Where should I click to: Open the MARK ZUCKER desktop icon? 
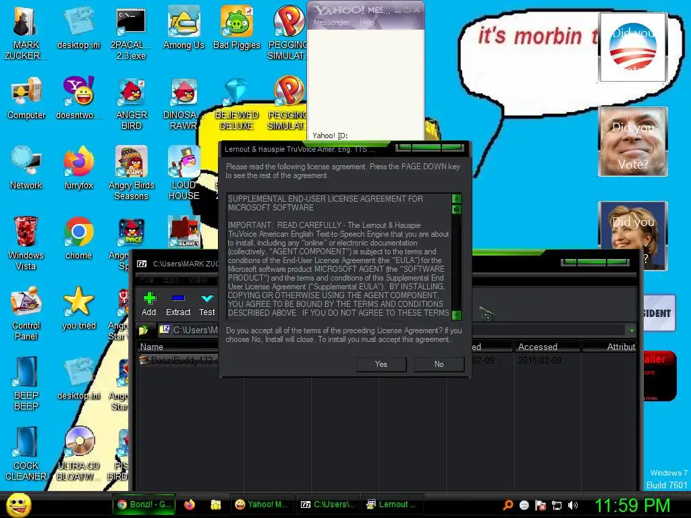pos(26,33)
